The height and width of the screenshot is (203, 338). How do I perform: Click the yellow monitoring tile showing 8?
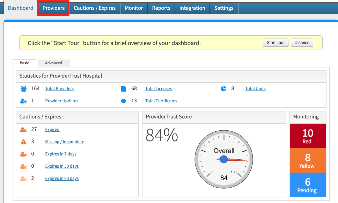point(308,160)
